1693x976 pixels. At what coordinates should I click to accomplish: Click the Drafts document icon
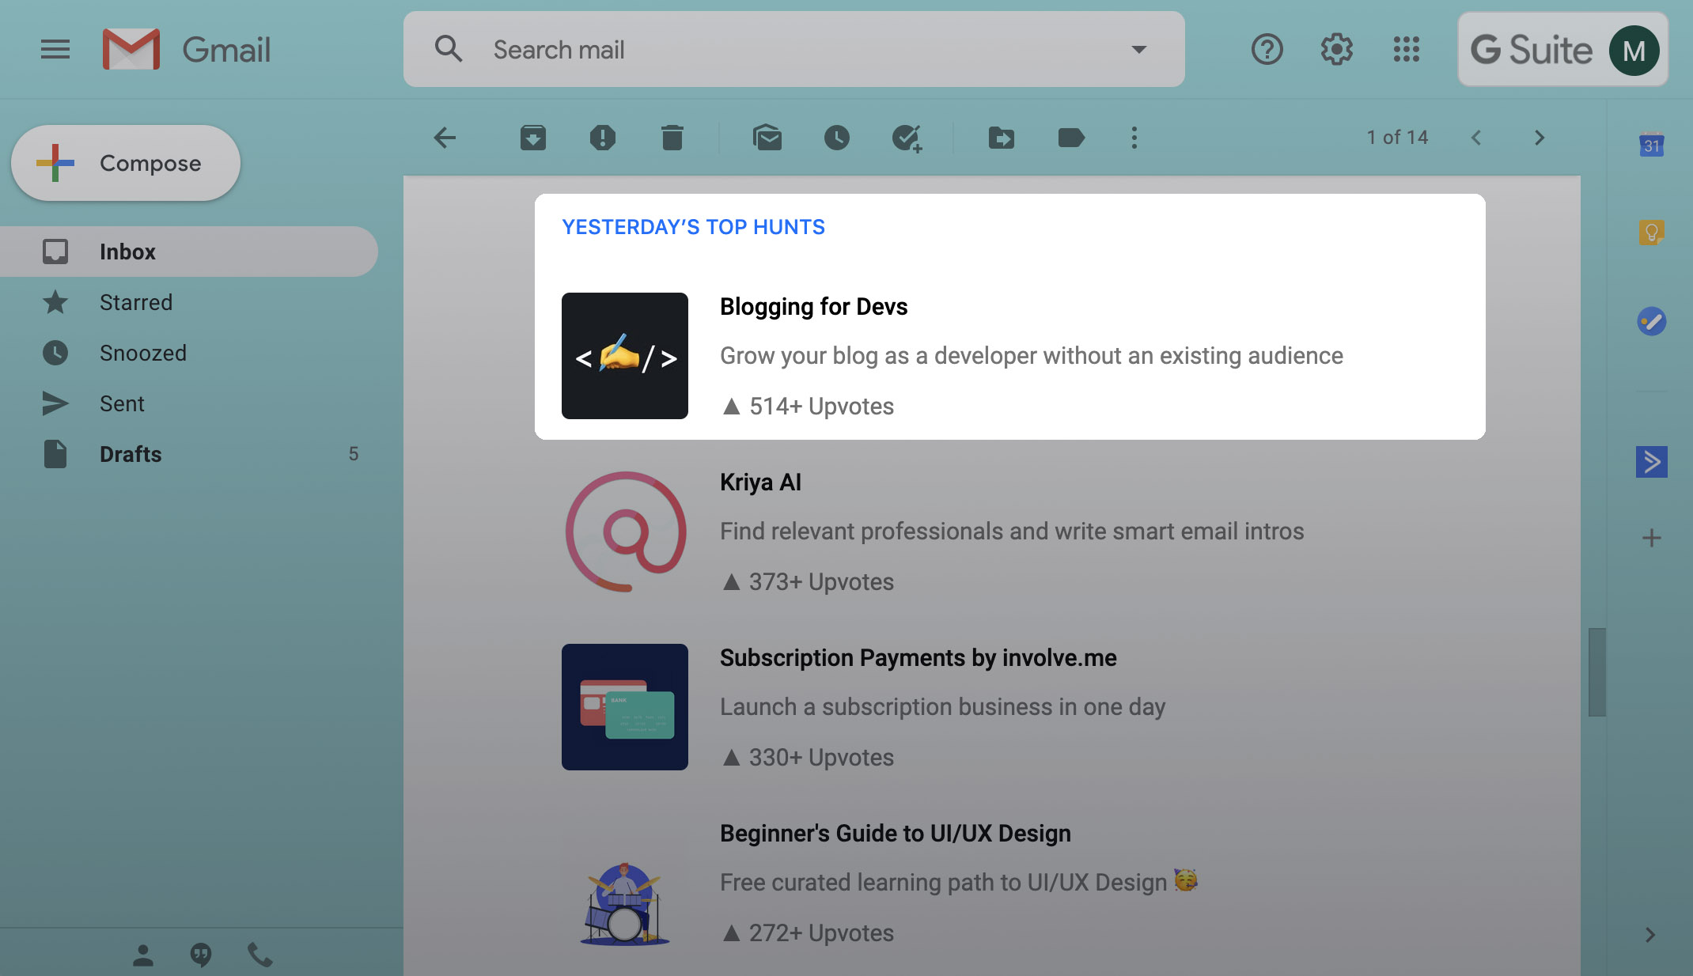pyautogui.click(x=55, y=454)
